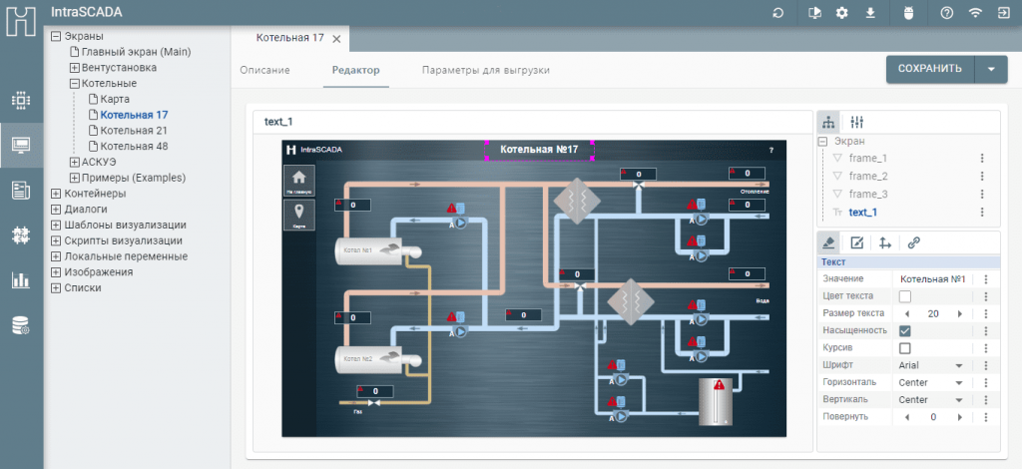The height and width of the screenshot is (469, 1022).
Task: Open the three-dot menu for frame_3
Action: pos(982,195)
